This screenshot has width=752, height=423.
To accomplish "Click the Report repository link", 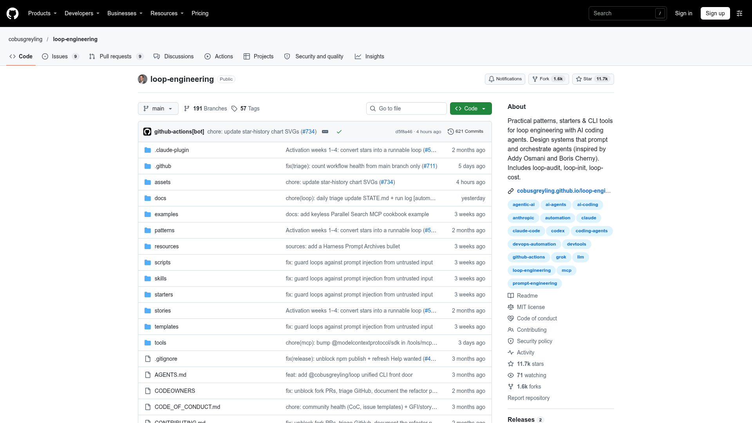I will pyautogui.click(x=528, y=398).
